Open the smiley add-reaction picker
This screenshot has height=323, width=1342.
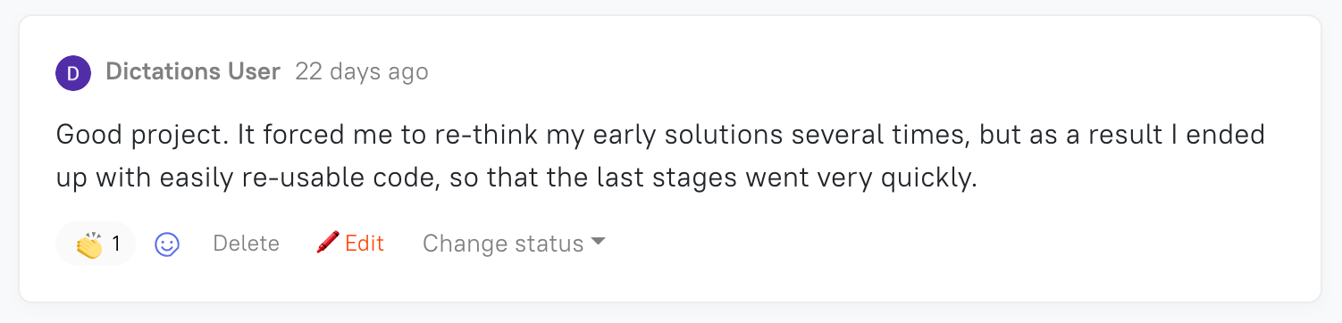point(167,244)
